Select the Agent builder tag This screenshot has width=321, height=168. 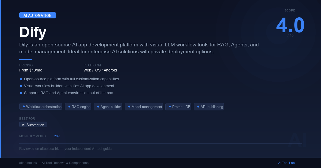tap(108, 107)
